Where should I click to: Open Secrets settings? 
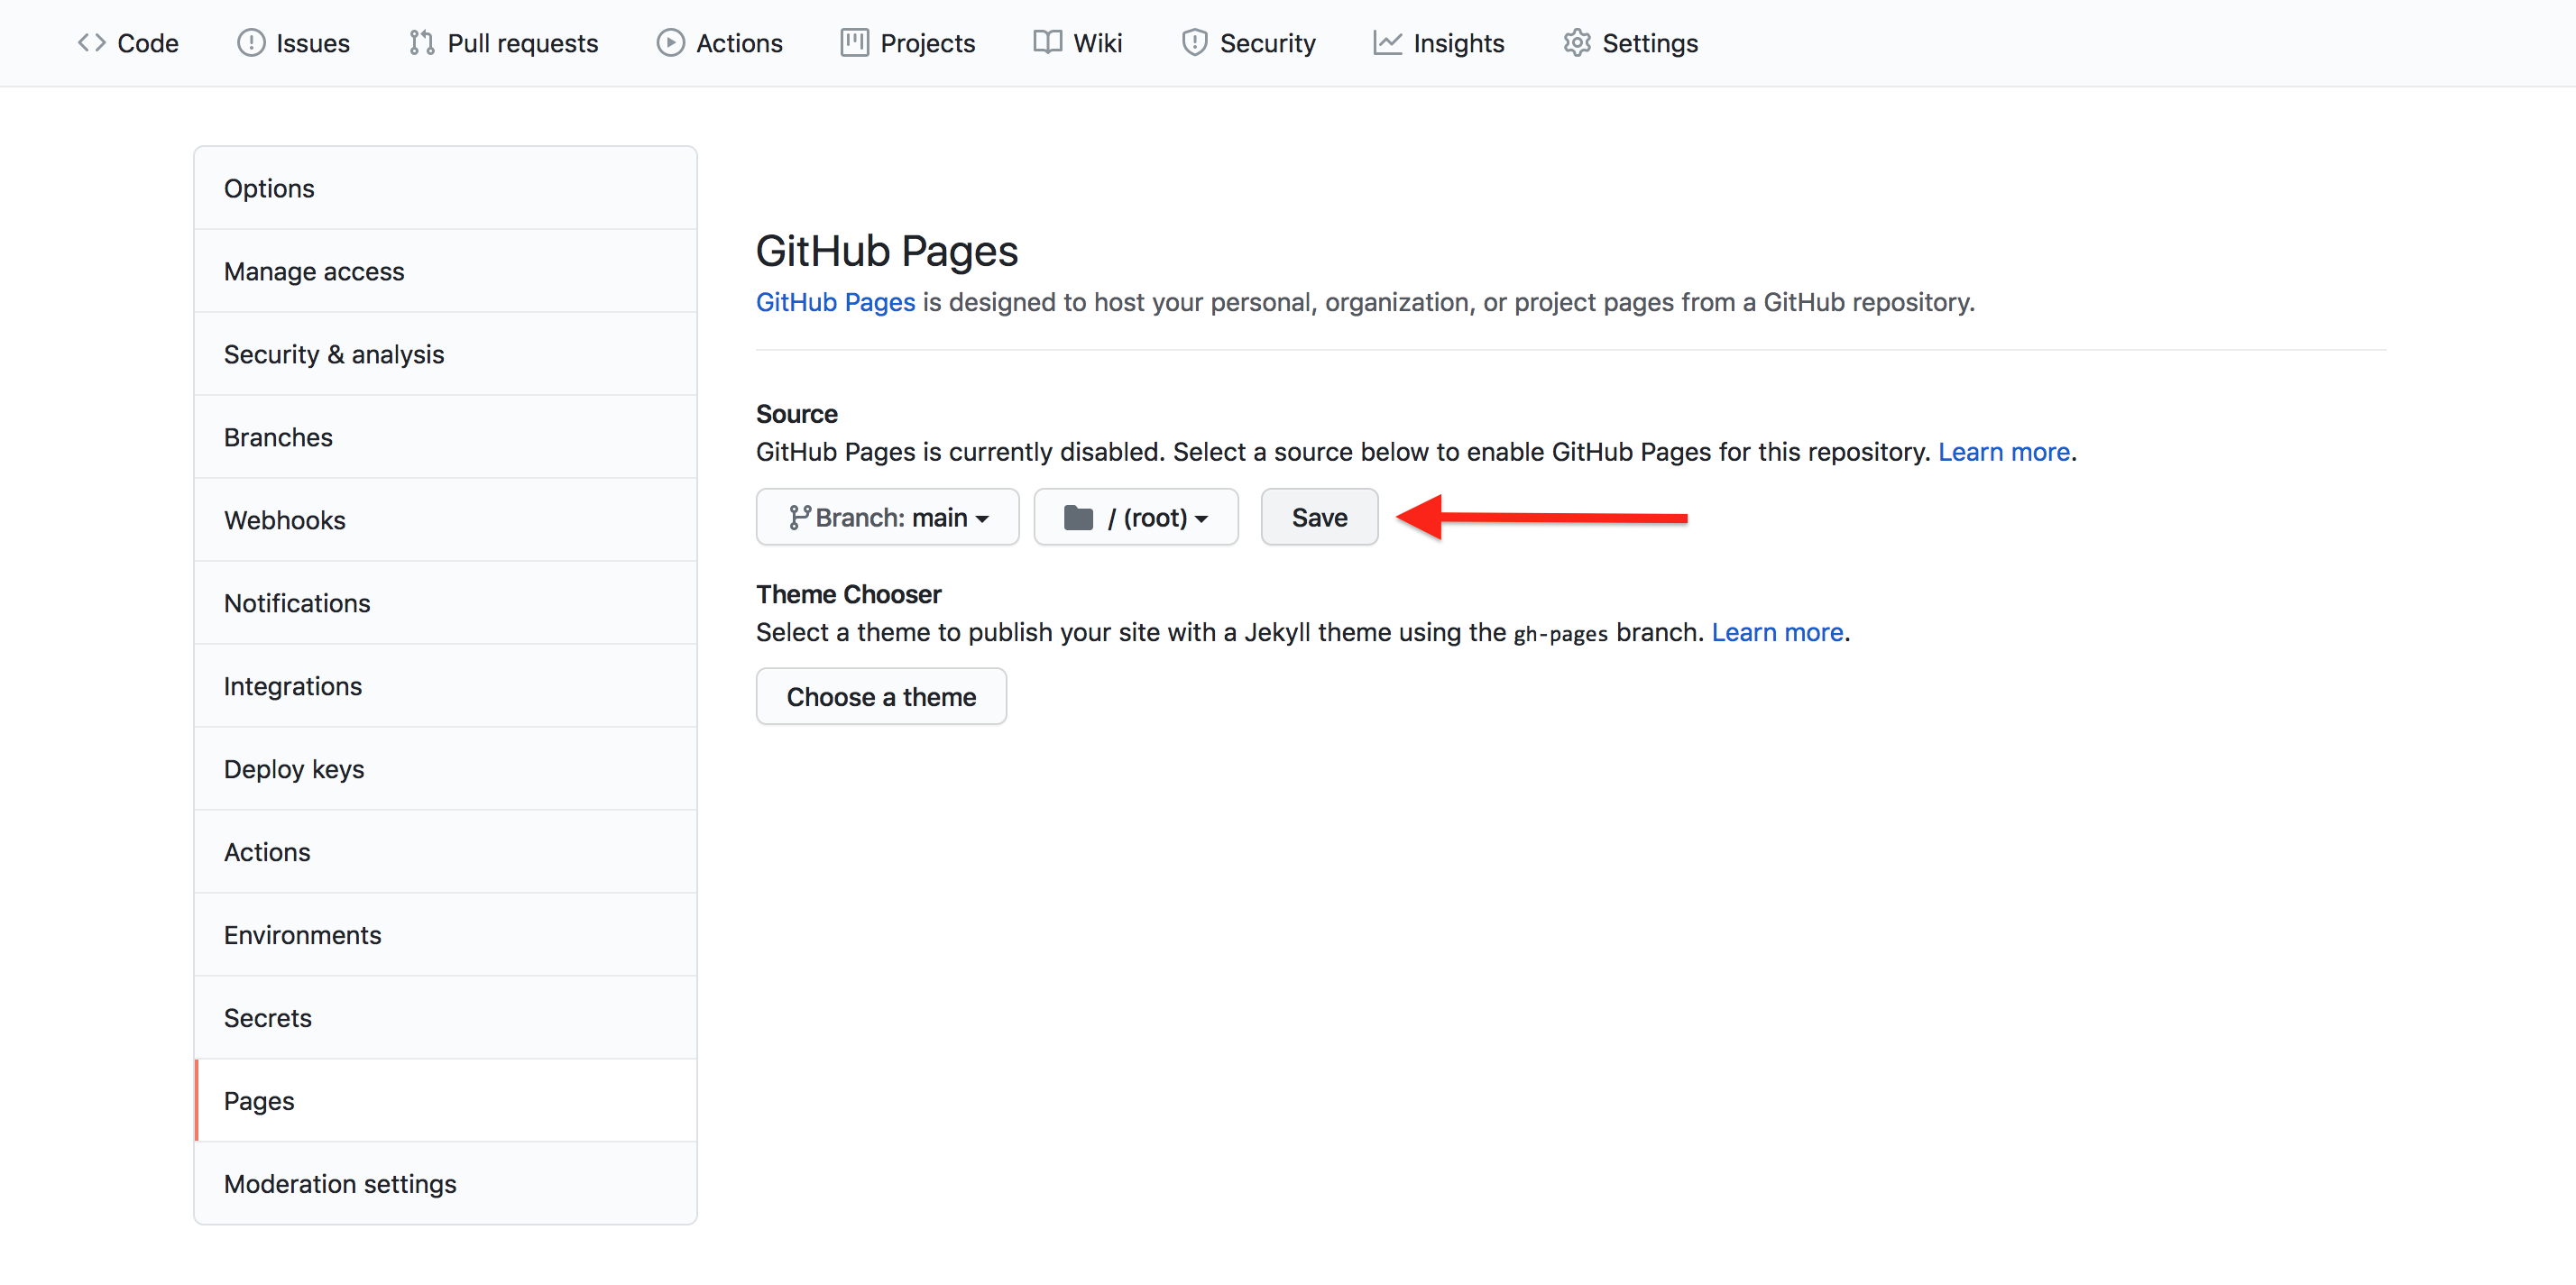coord(445,1018)
